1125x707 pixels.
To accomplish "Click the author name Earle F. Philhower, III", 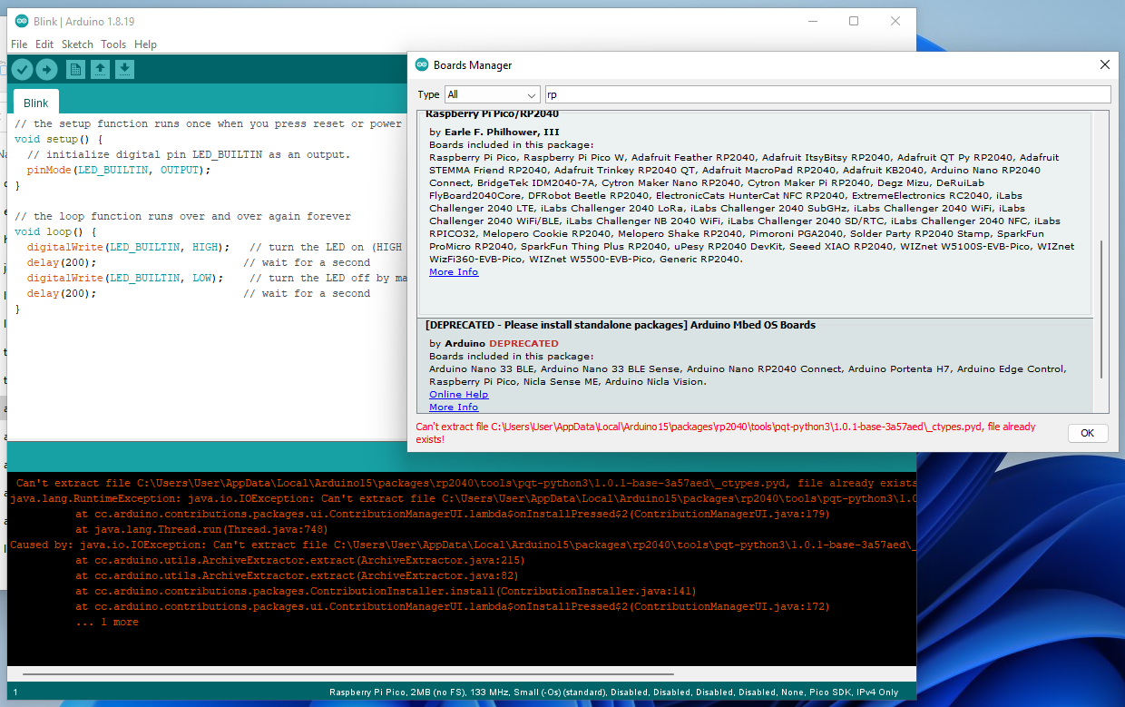I will point(502,132).
